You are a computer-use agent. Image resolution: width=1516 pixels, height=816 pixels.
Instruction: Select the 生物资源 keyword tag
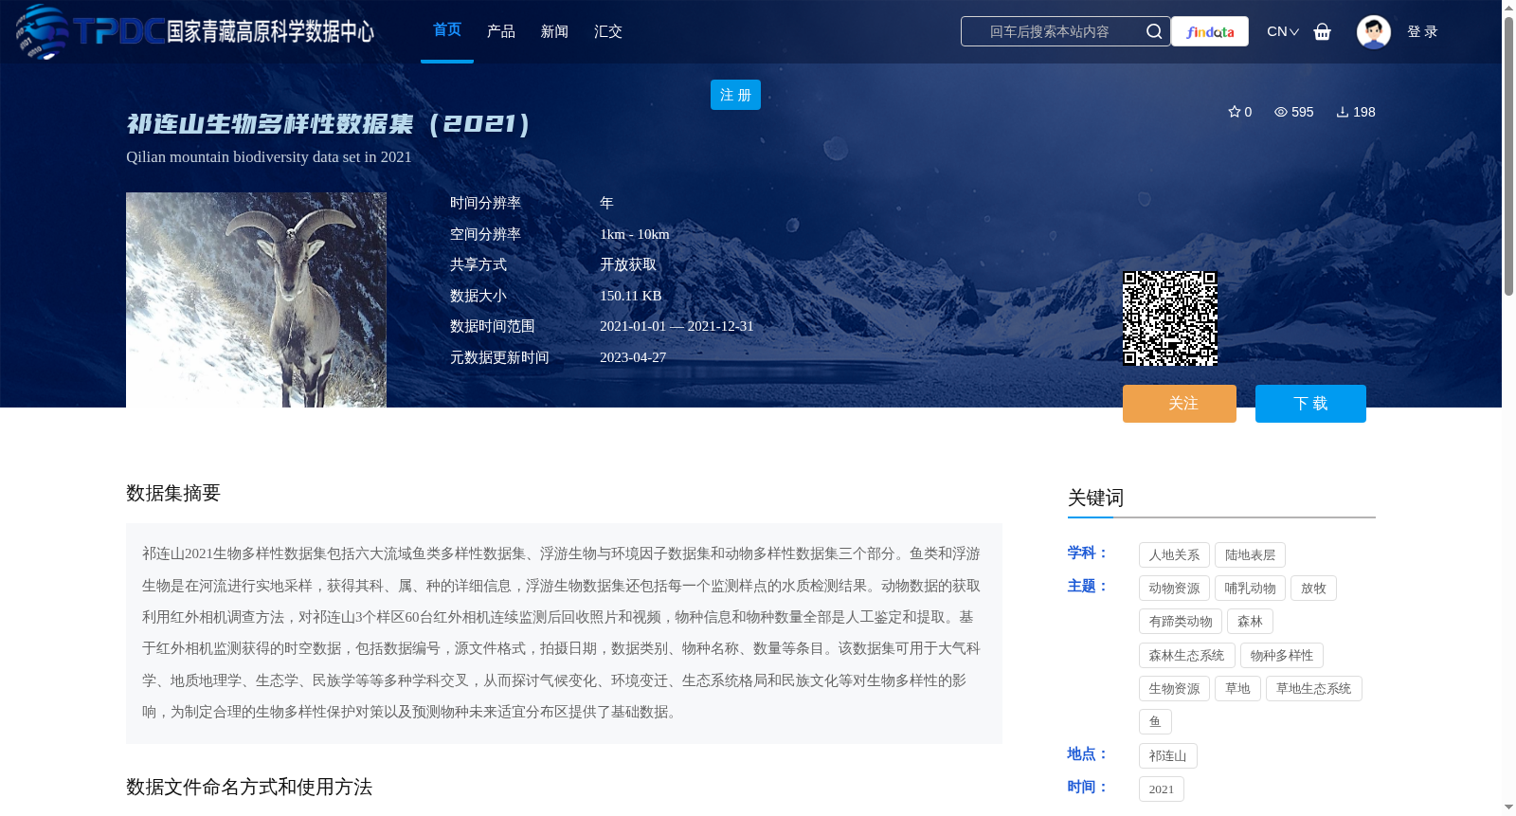pyautogui.click(x=1174, y=689)
